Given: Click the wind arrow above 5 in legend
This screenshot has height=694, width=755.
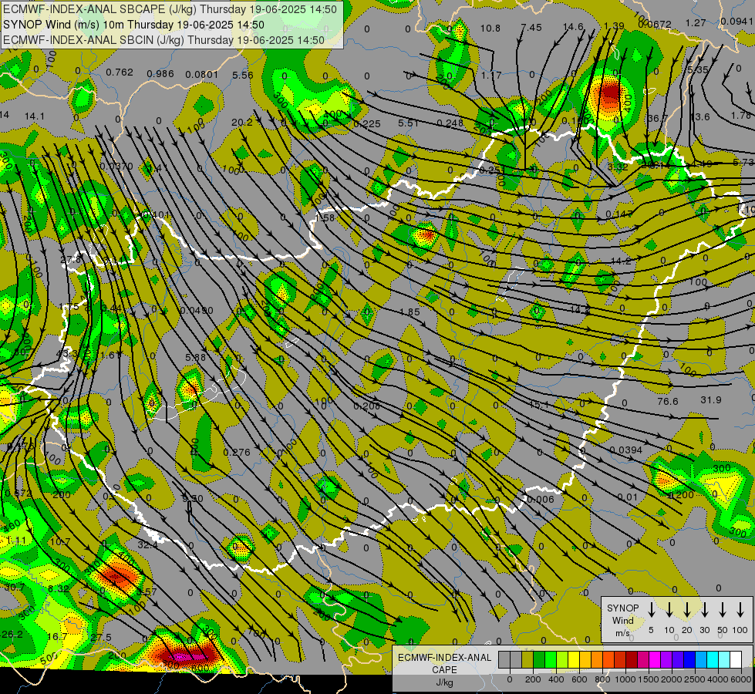Looking at the screenshot, I should 651,610.
